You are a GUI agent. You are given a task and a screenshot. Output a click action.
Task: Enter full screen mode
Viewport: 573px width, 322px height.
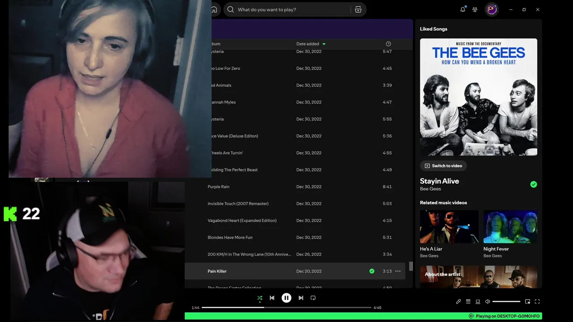537,301
